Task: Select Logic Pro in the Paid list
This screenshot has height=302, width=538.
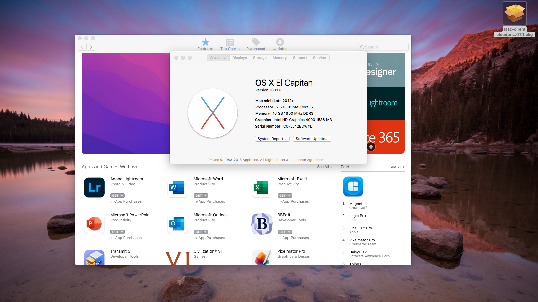Action: pyautogui.click(x=357, y=216)
